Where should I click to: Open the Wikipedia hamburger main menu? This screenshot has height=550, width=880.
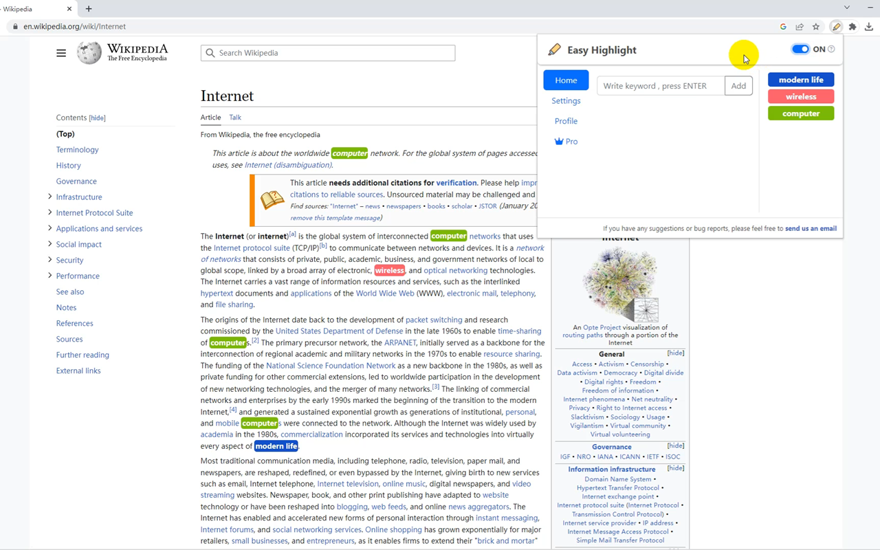61,53
